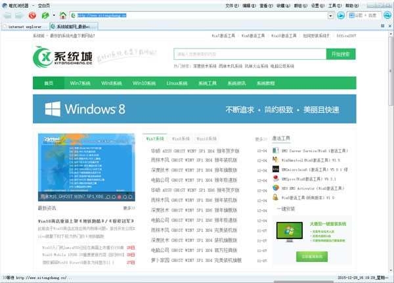
Task: Select 首页 in the green navigation bar
Action: [x=49, y=83]
